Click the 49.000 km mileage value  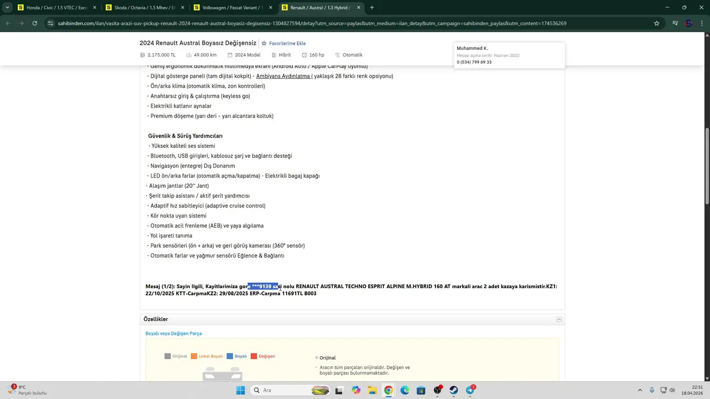(205, 55)
